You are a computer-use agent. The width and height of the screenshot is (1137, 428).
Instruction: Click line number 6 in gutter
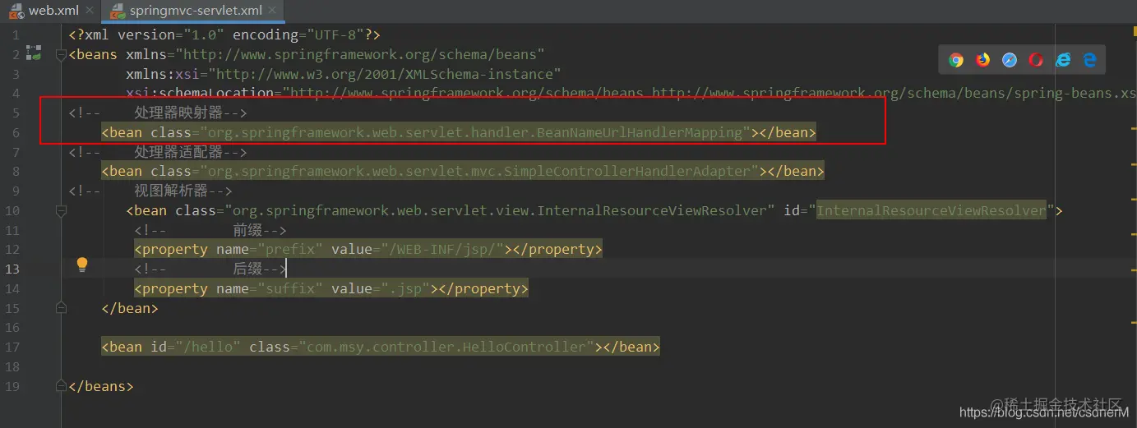pyautogui.click(x=16, y=132)
